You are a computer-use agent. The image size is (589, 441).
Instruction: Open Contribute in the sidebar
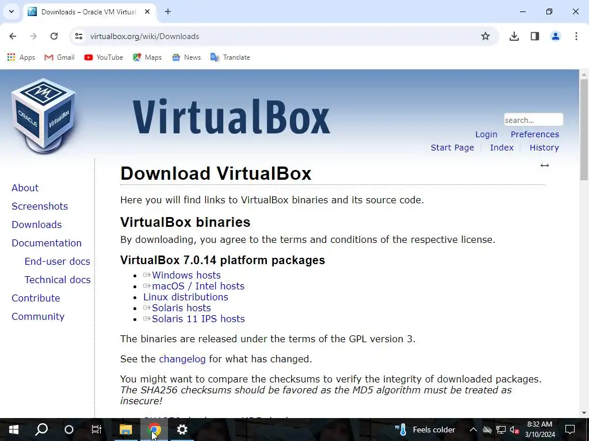pyautogui.click(x=36, y=298)
